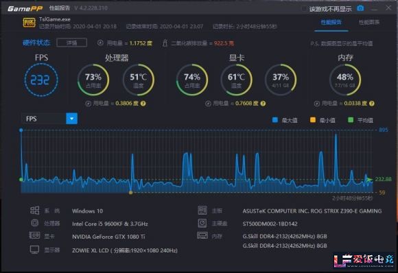Click the PUBG game icon
This screenshot has height=273, width=398.
tap(30, 23)
